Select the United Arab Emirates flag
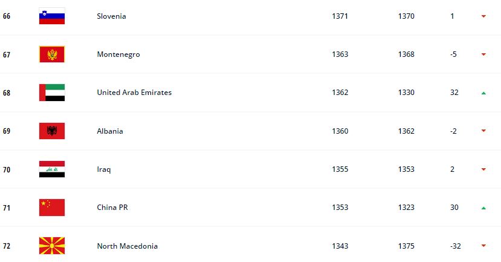Screen dimensions: 501x262 point(52,93)
